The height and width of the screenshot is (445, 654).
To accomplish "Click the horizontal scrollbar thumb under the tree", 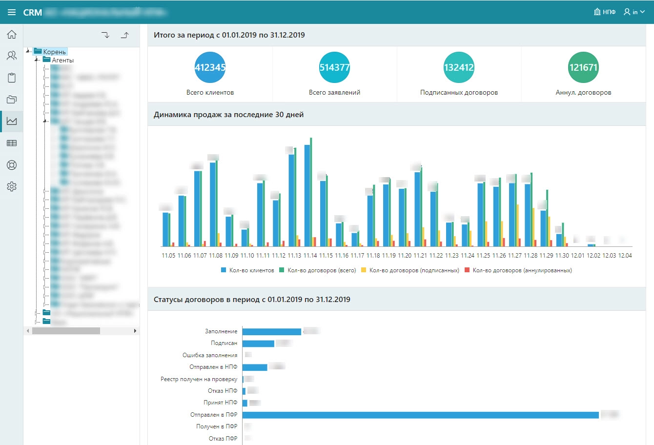I will (66, 331).
